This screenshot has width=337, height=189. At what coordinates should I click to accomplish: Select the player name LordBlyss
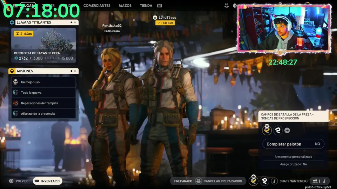tap(167, 18)
